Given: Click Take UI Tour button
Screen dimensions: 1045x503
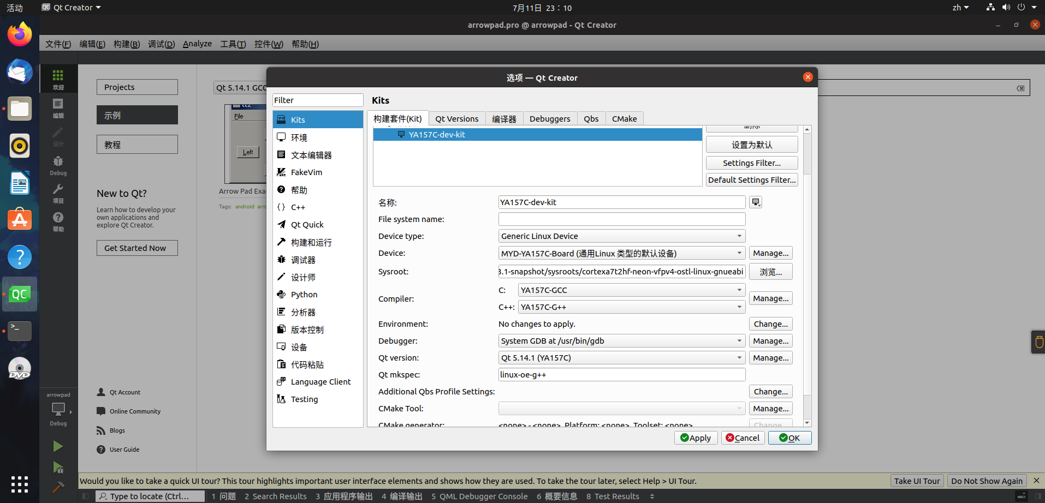Looking at the screenshot, I should (x=917, y=481).
